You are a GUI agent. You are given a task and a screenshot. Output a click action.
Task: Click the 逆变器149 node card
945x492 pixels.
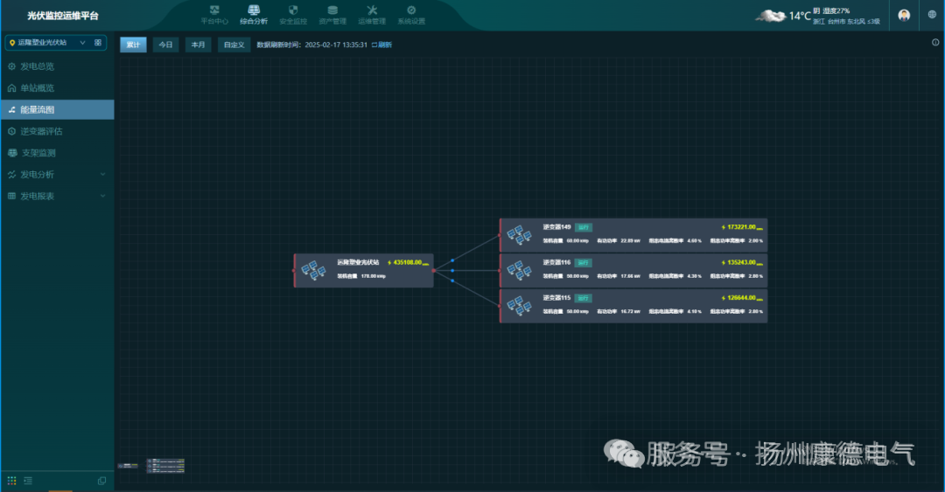tap(633, 234)
